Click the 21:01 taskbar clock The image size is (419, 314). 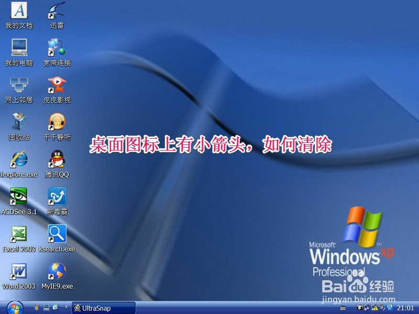pos(405,308)
